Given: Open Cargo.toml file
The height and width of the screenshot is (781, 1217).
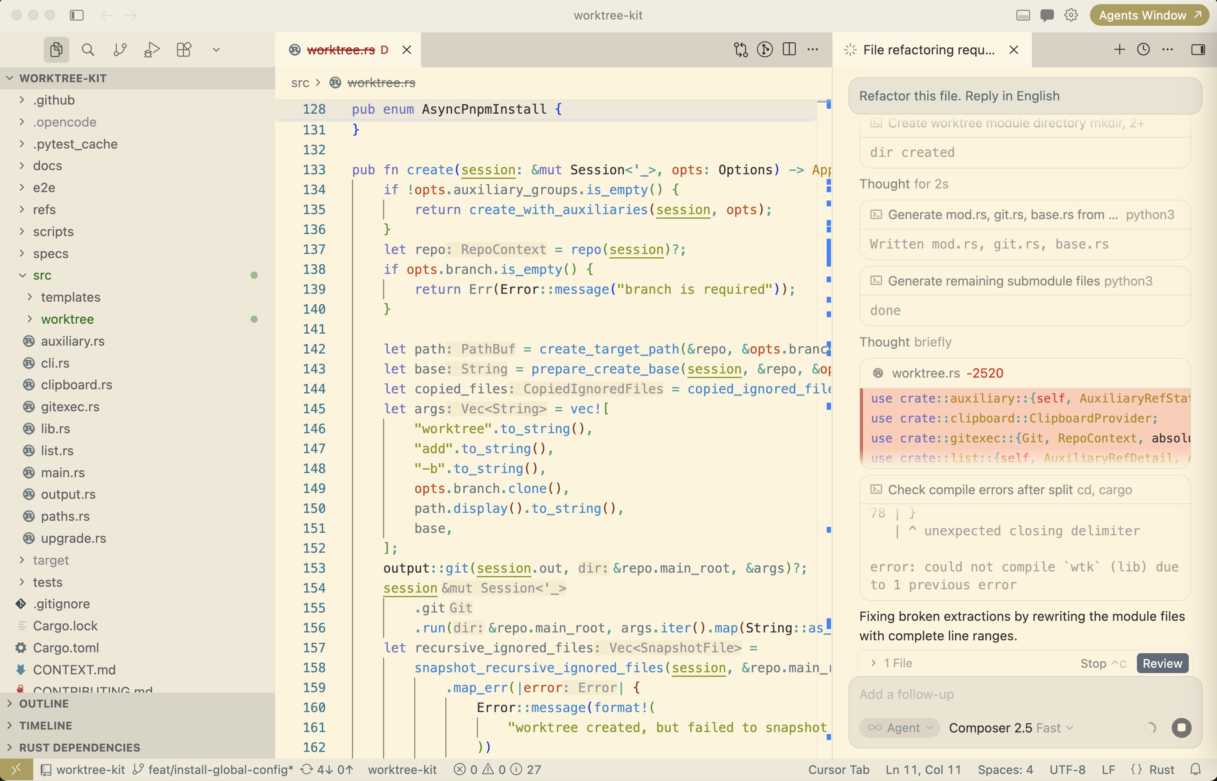Looking at the screenshot, I should coord(137,648).
